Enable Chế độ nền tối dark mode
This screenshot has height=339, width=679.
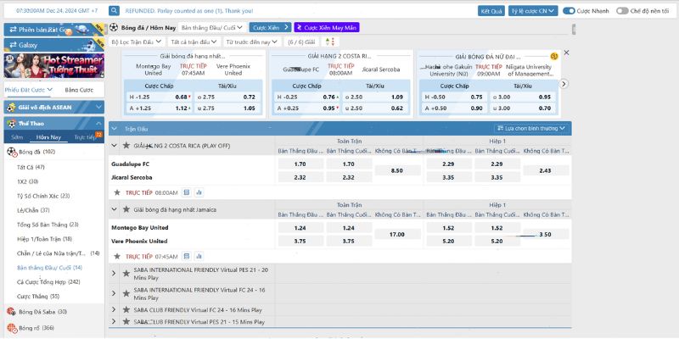tap(622, 11)
